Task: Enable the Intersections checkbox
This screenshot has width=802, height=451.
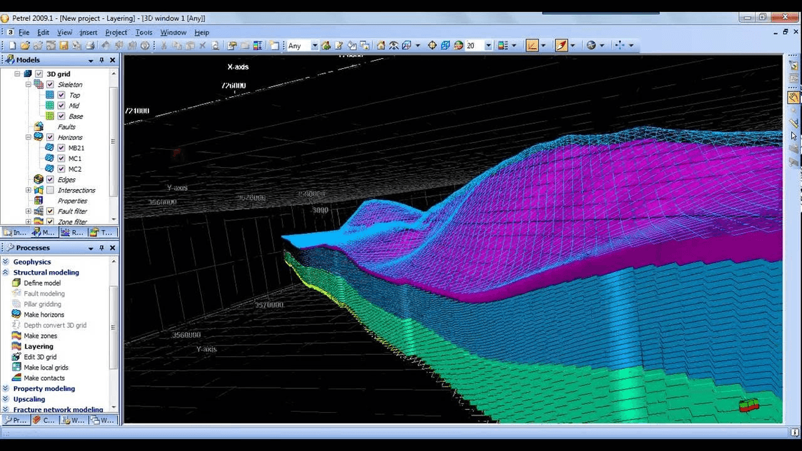Action: pyautogui.click(x=50, y=190)
